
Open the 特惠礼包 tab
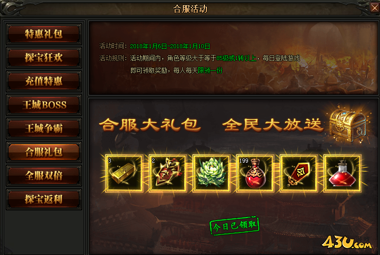44,34
